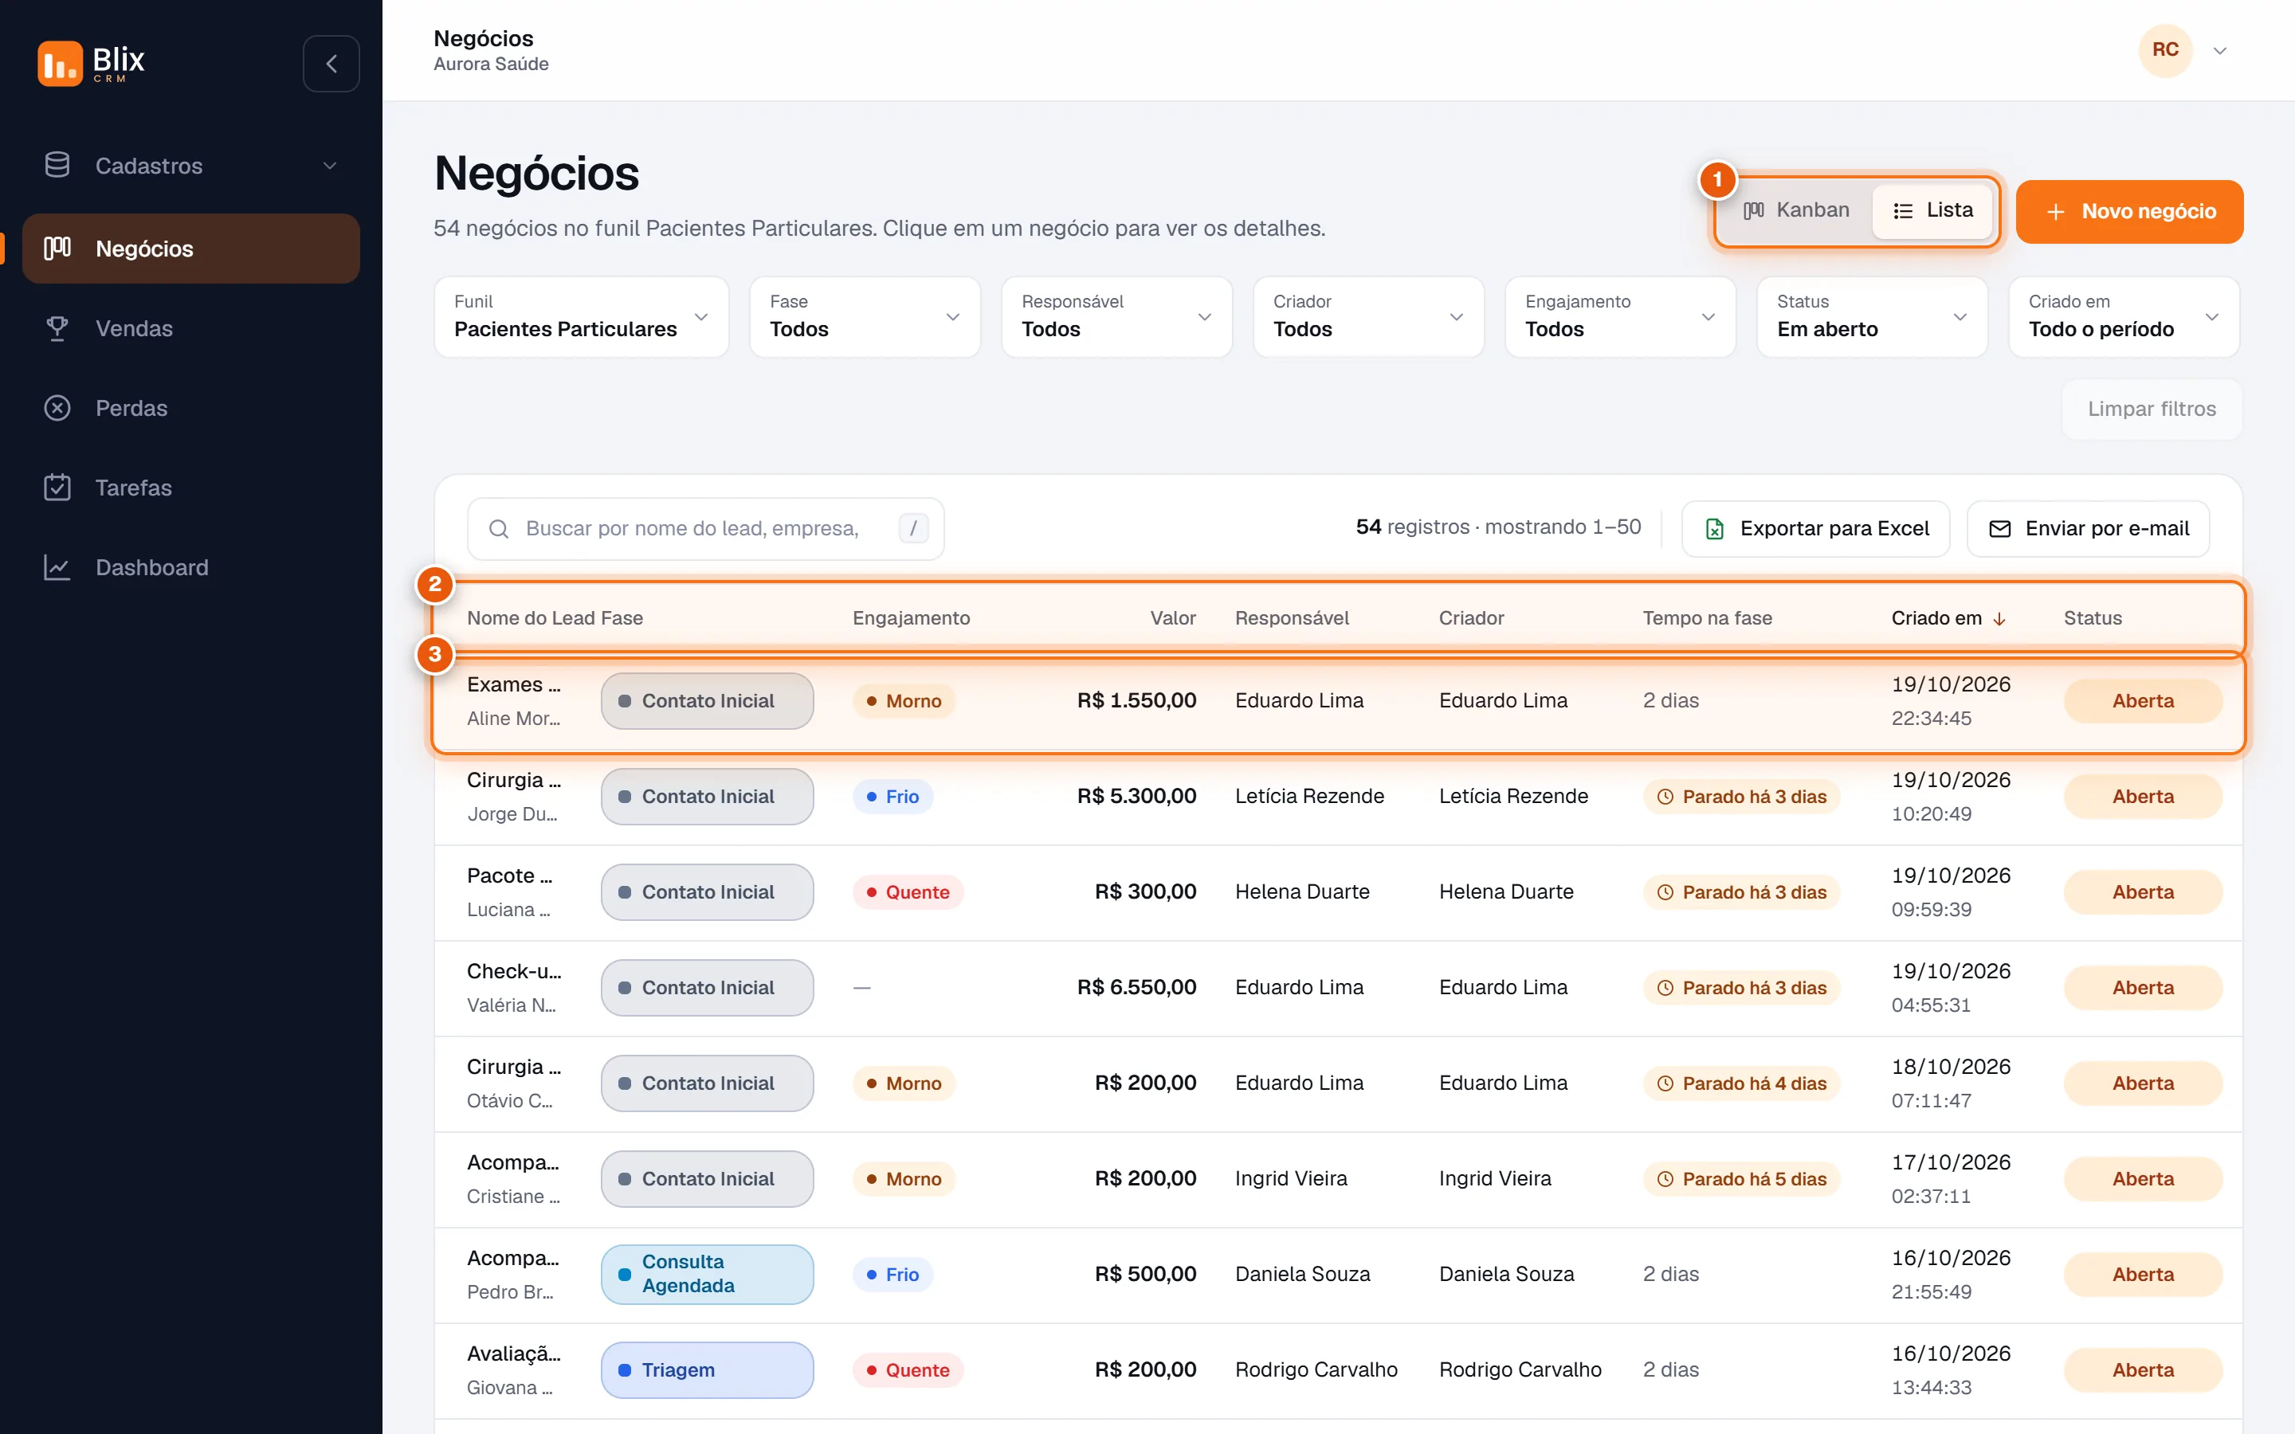
Task: Open the Fase filter dropdown
Action: point(865,317)
